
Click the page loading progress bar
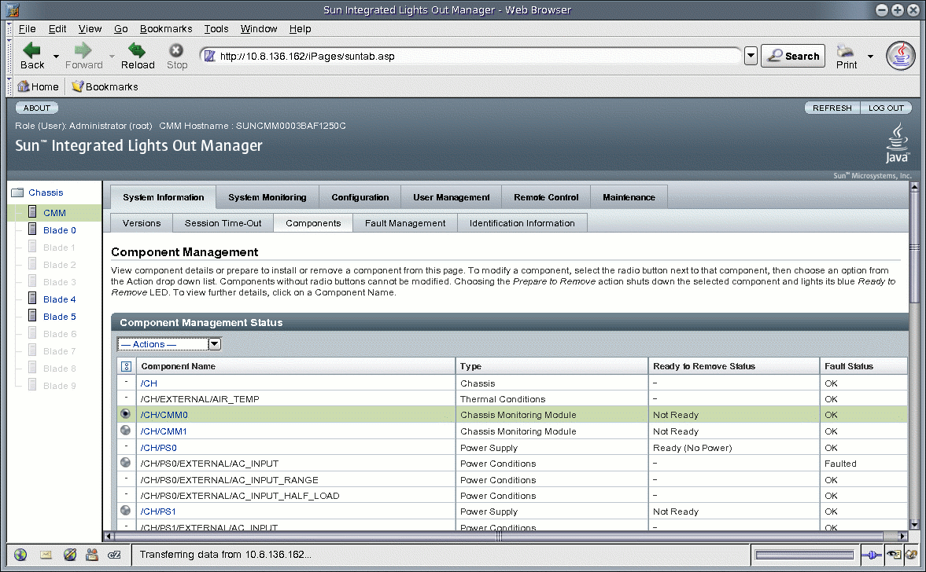(804, 555)
